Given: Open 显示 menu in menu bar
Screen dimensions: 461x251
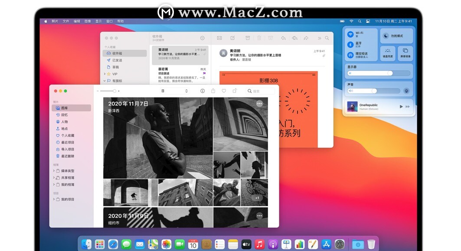Looking at the screenshot, I should click(x=98, y=21).
